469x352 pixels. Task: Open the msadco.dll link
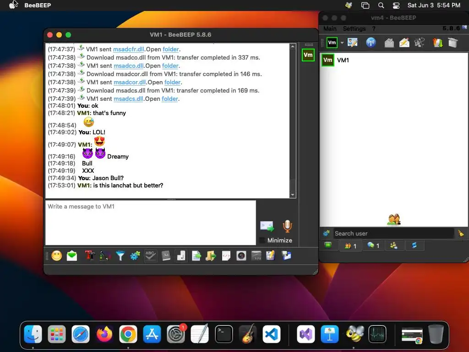point(128,66)
